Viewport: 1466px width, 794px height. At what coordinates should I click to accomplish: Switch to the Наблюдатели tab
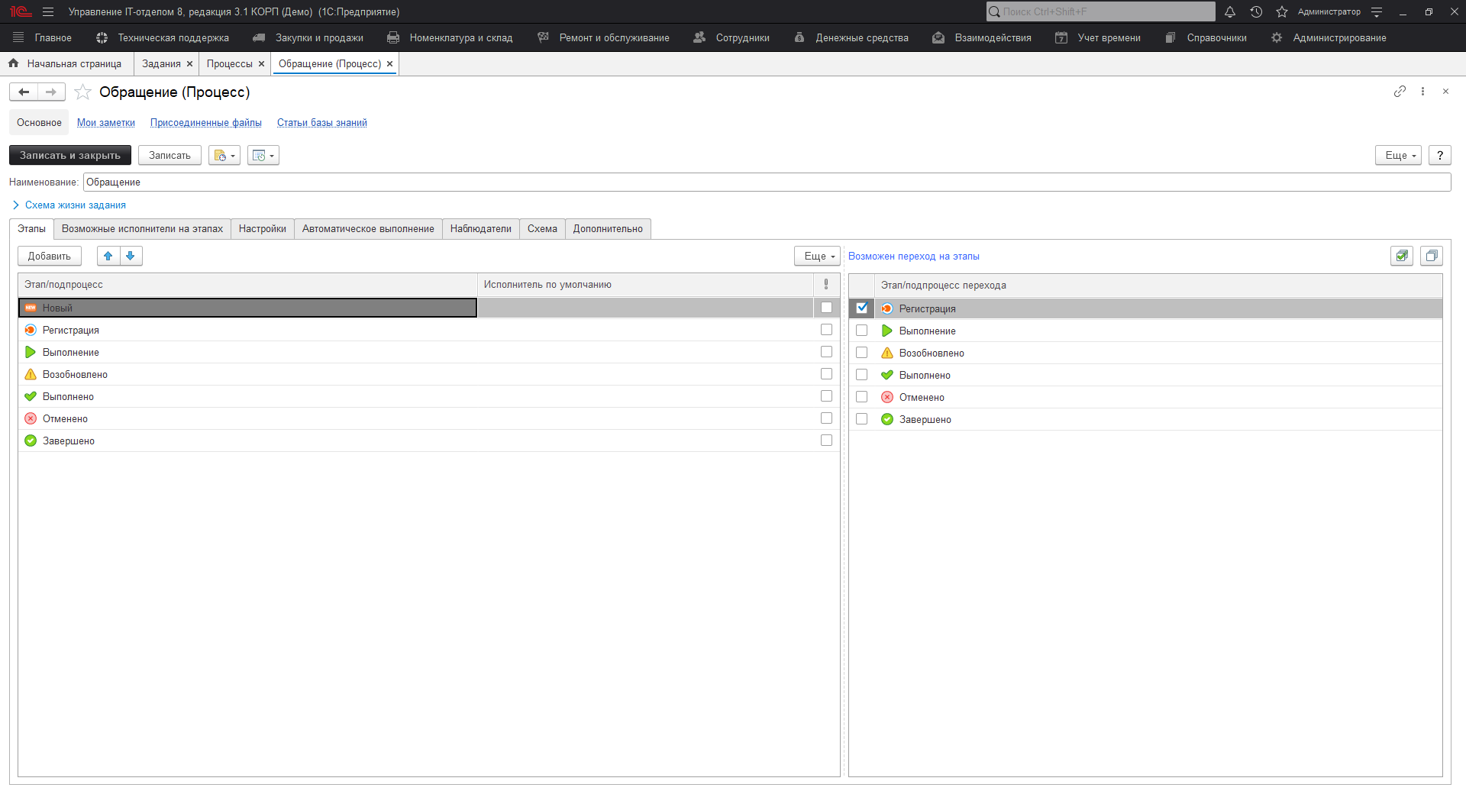[x=480, y=228]
